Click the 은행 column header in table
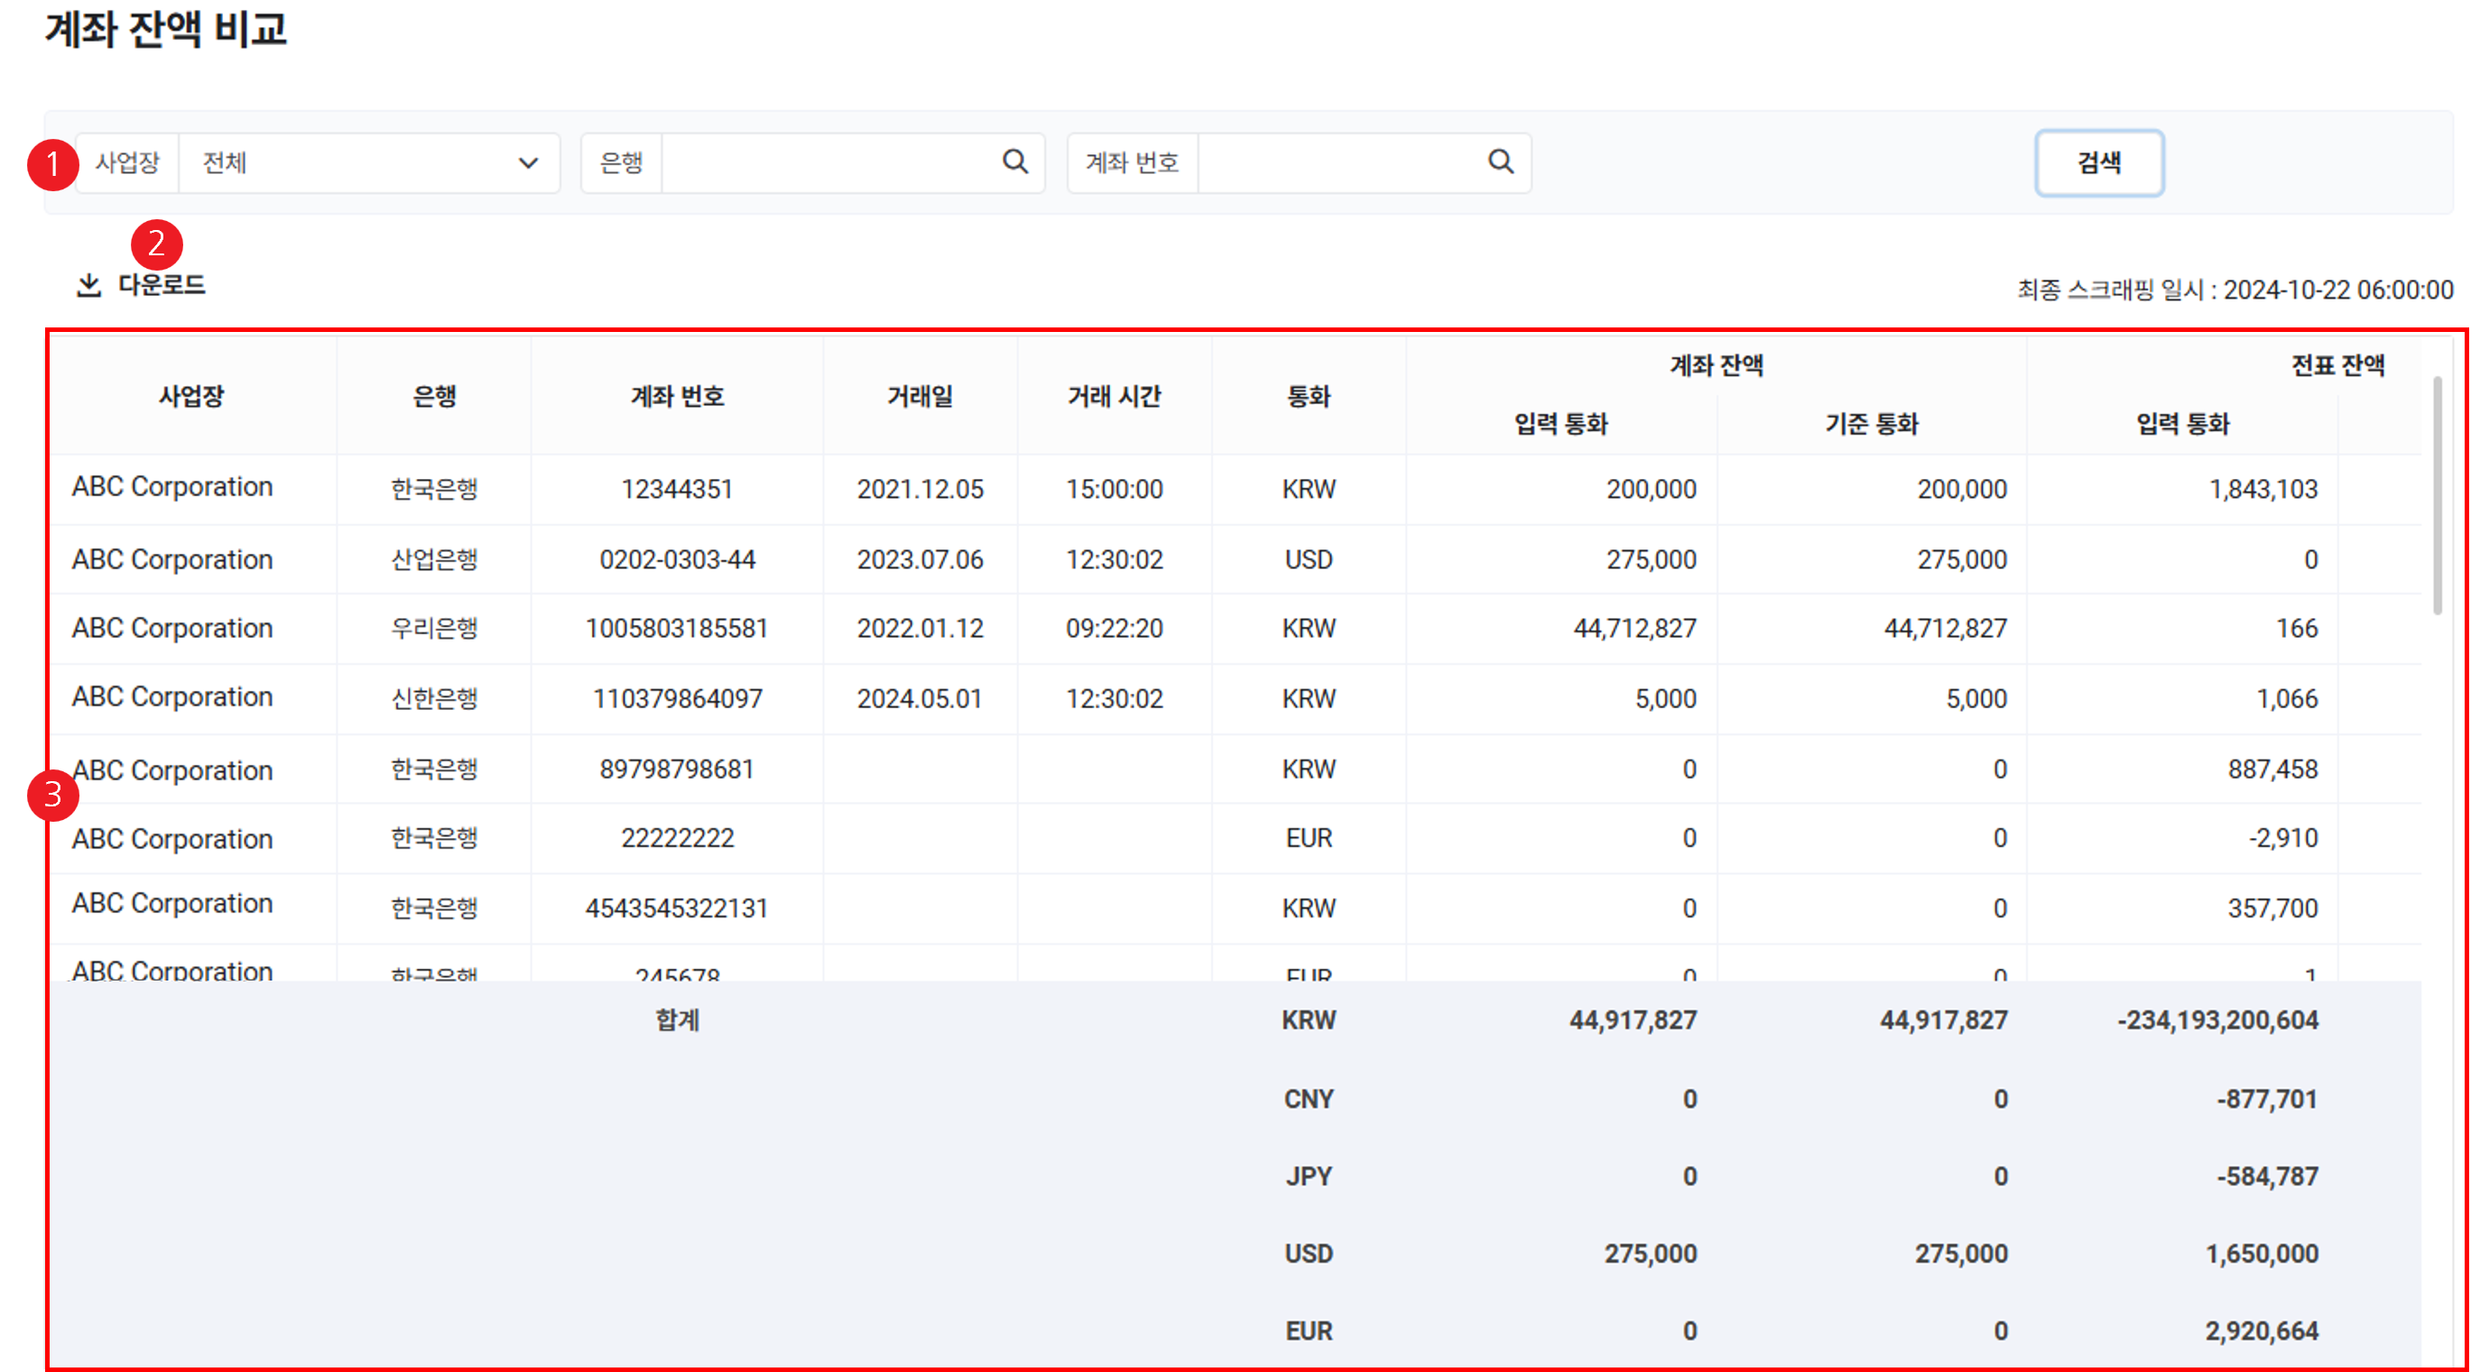 click(434, 395)
